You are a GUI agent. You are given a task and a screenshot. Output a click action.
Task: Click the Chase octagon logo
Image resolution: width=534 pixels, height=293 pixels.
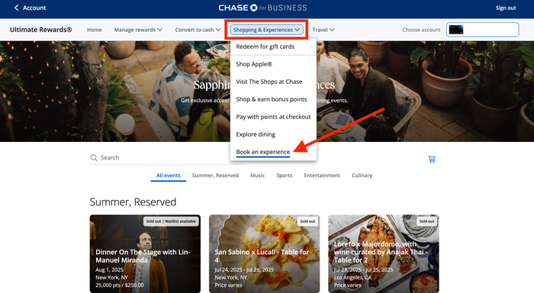tap(254, 8)
